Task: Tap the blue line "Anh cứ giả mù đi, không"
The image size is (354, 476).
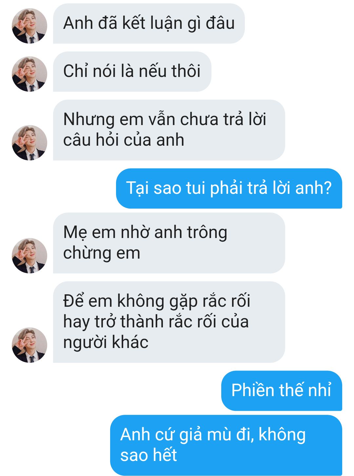Action: pyautogui.click(x=213, y=435)
